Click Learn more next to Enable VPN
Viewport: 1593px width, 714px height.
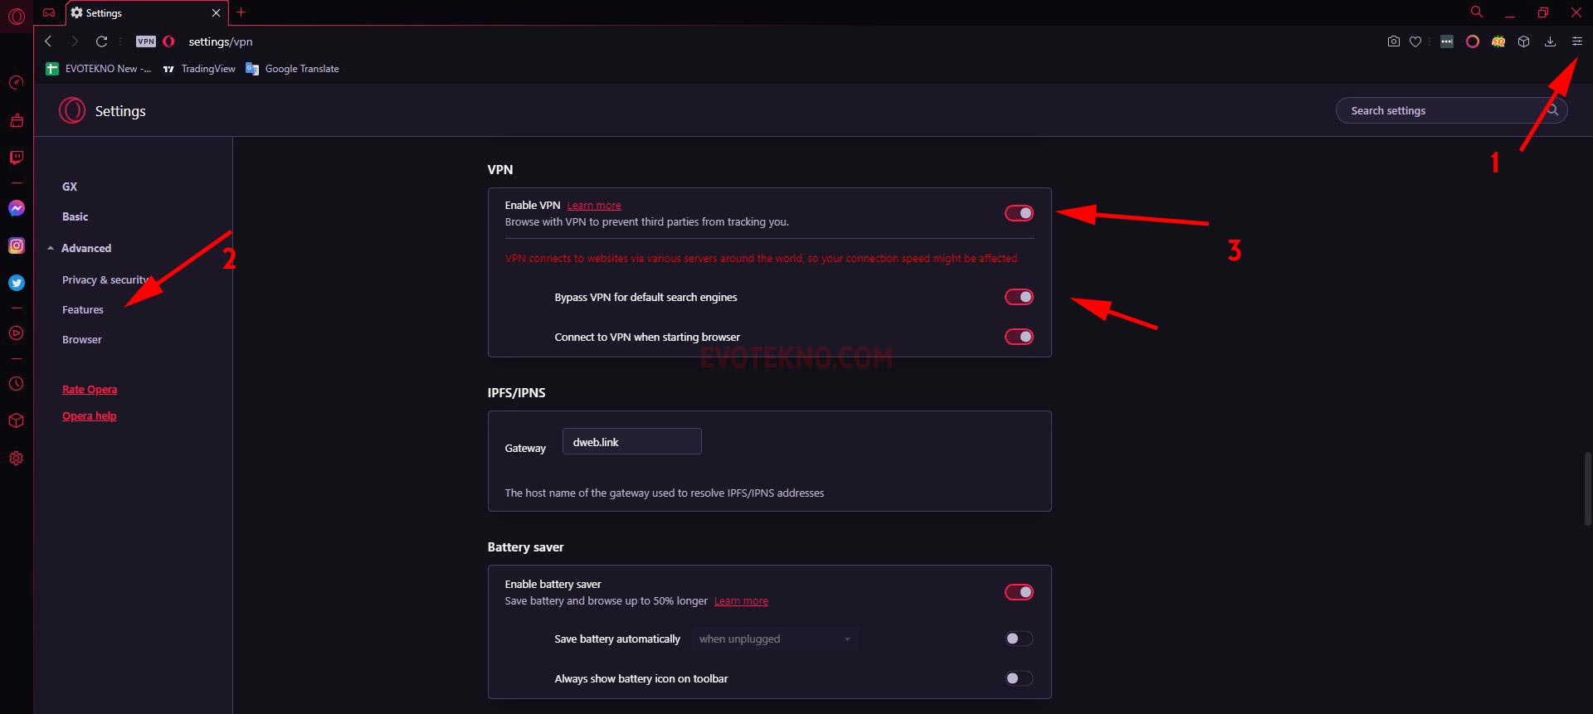(594, 206)
